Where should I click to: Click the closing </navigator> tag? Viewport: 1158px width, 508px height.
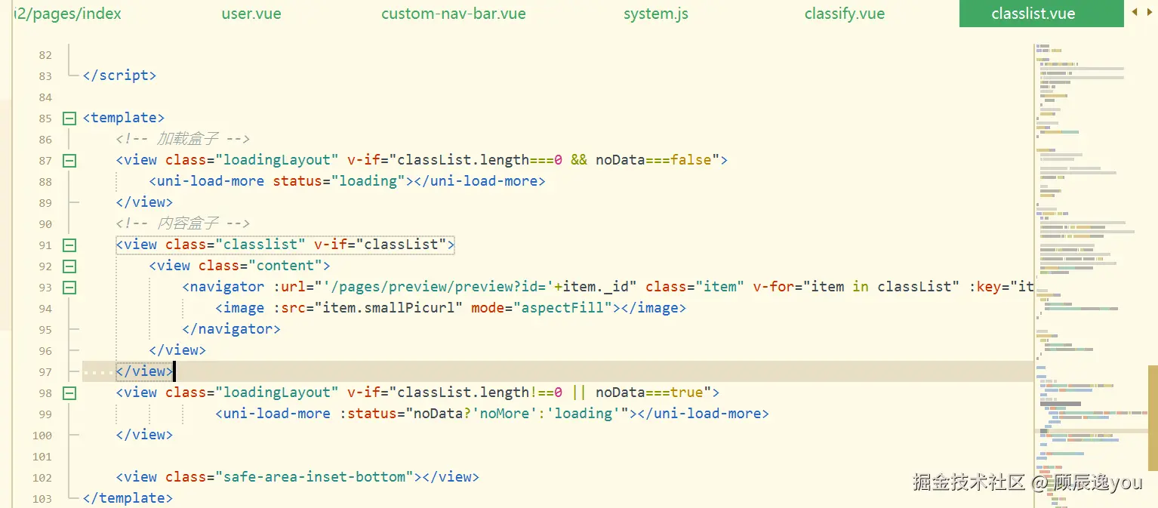point(232,329)
